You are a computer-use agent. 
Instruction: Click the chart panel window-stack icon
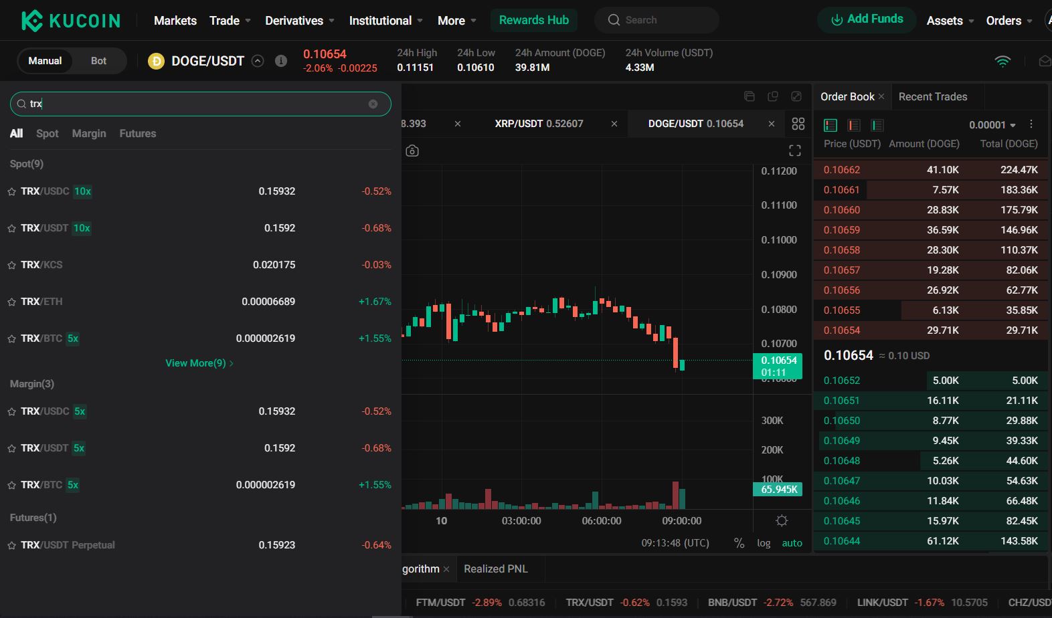pos(750,96)
